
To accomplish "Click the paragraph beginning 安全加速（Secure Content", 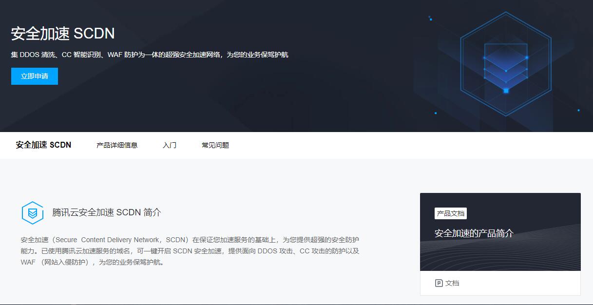I will pyautogui.click(x=190, y=251).
